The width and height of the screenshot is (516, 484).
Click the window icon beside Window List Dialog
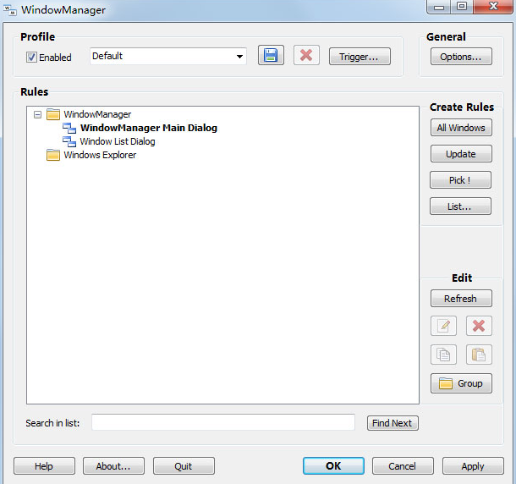pyautogui.click(x=69, y=141)
